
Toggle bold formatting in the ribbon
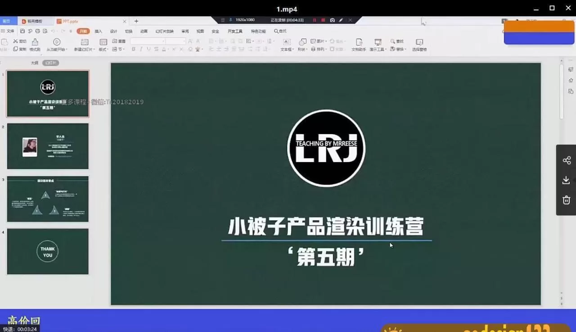click(133, 49)
